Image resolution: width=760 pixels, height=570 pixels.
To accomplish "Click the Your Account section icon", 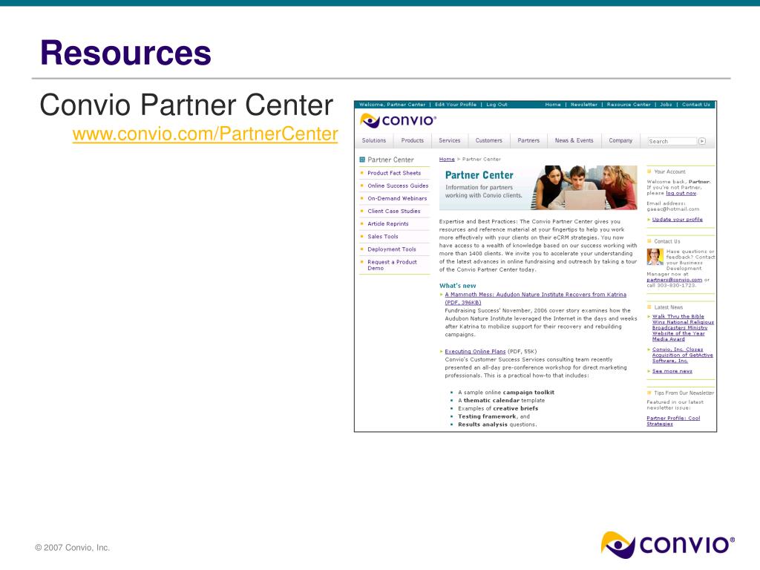I will click(649, 171).
